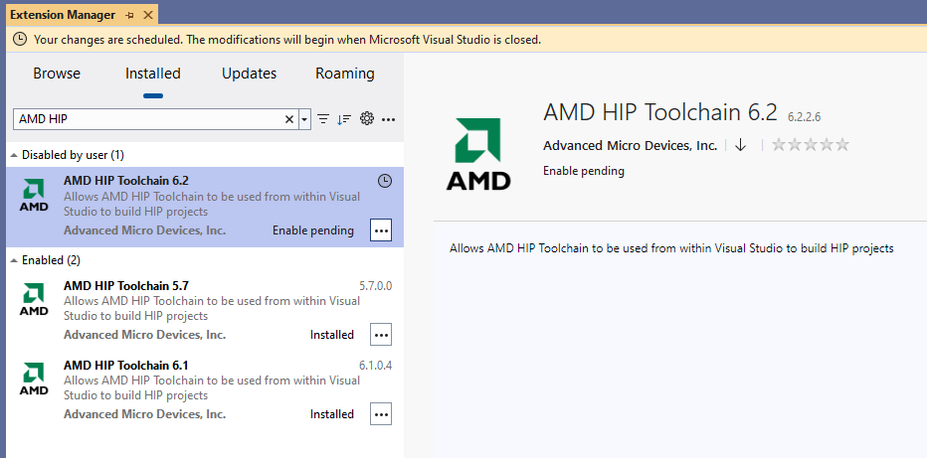Click the filter icon beside the search box
Screen dimensions: 927x458
[323, 119]
